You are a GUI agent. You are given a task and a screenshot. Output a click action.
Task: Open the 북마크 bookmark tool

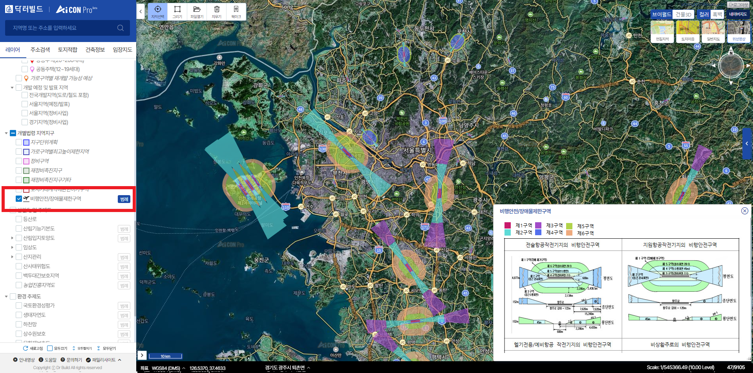point(236,11)
